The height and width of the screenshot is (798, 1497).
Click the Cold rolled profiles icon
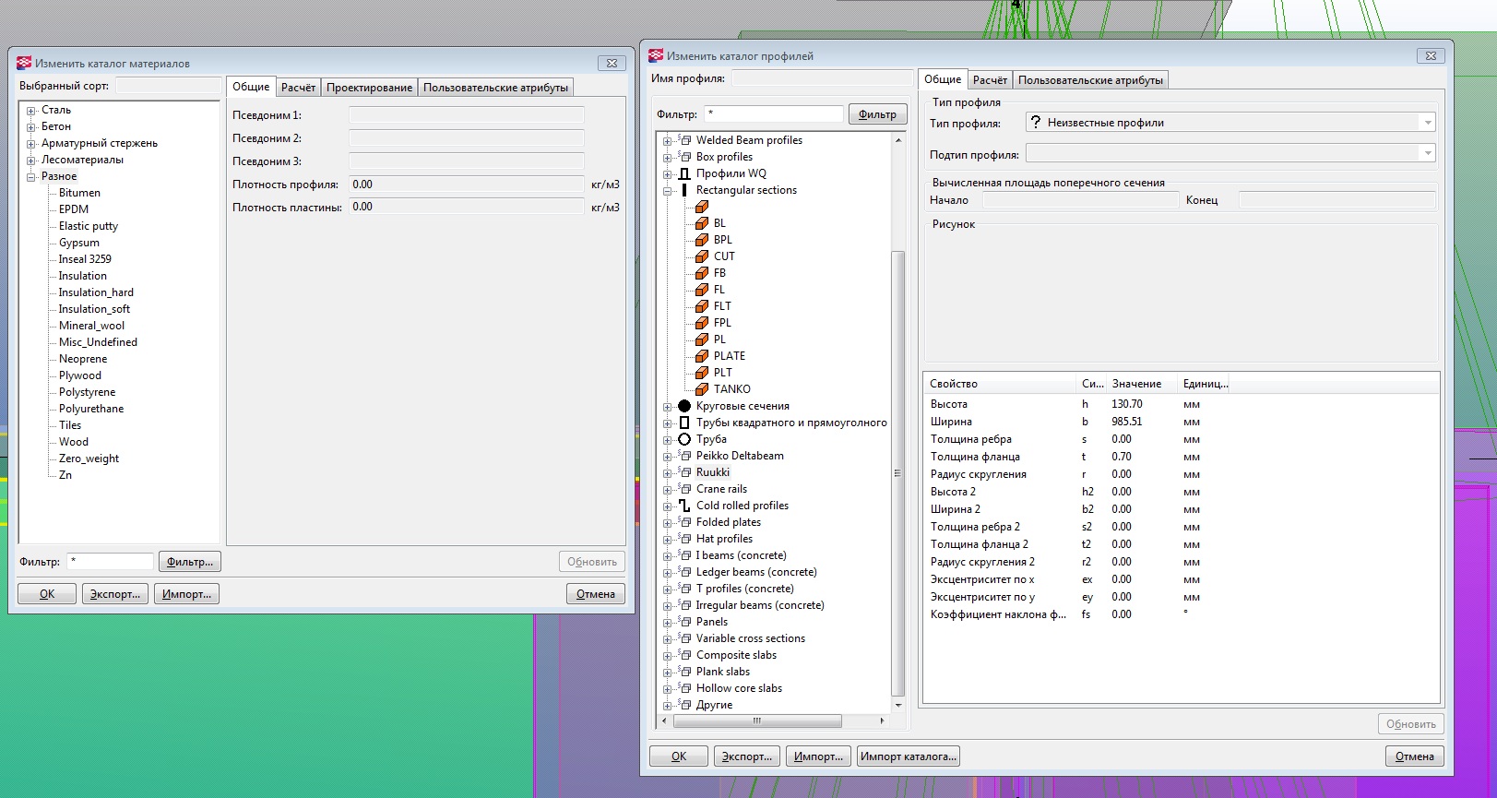[684, 506]
